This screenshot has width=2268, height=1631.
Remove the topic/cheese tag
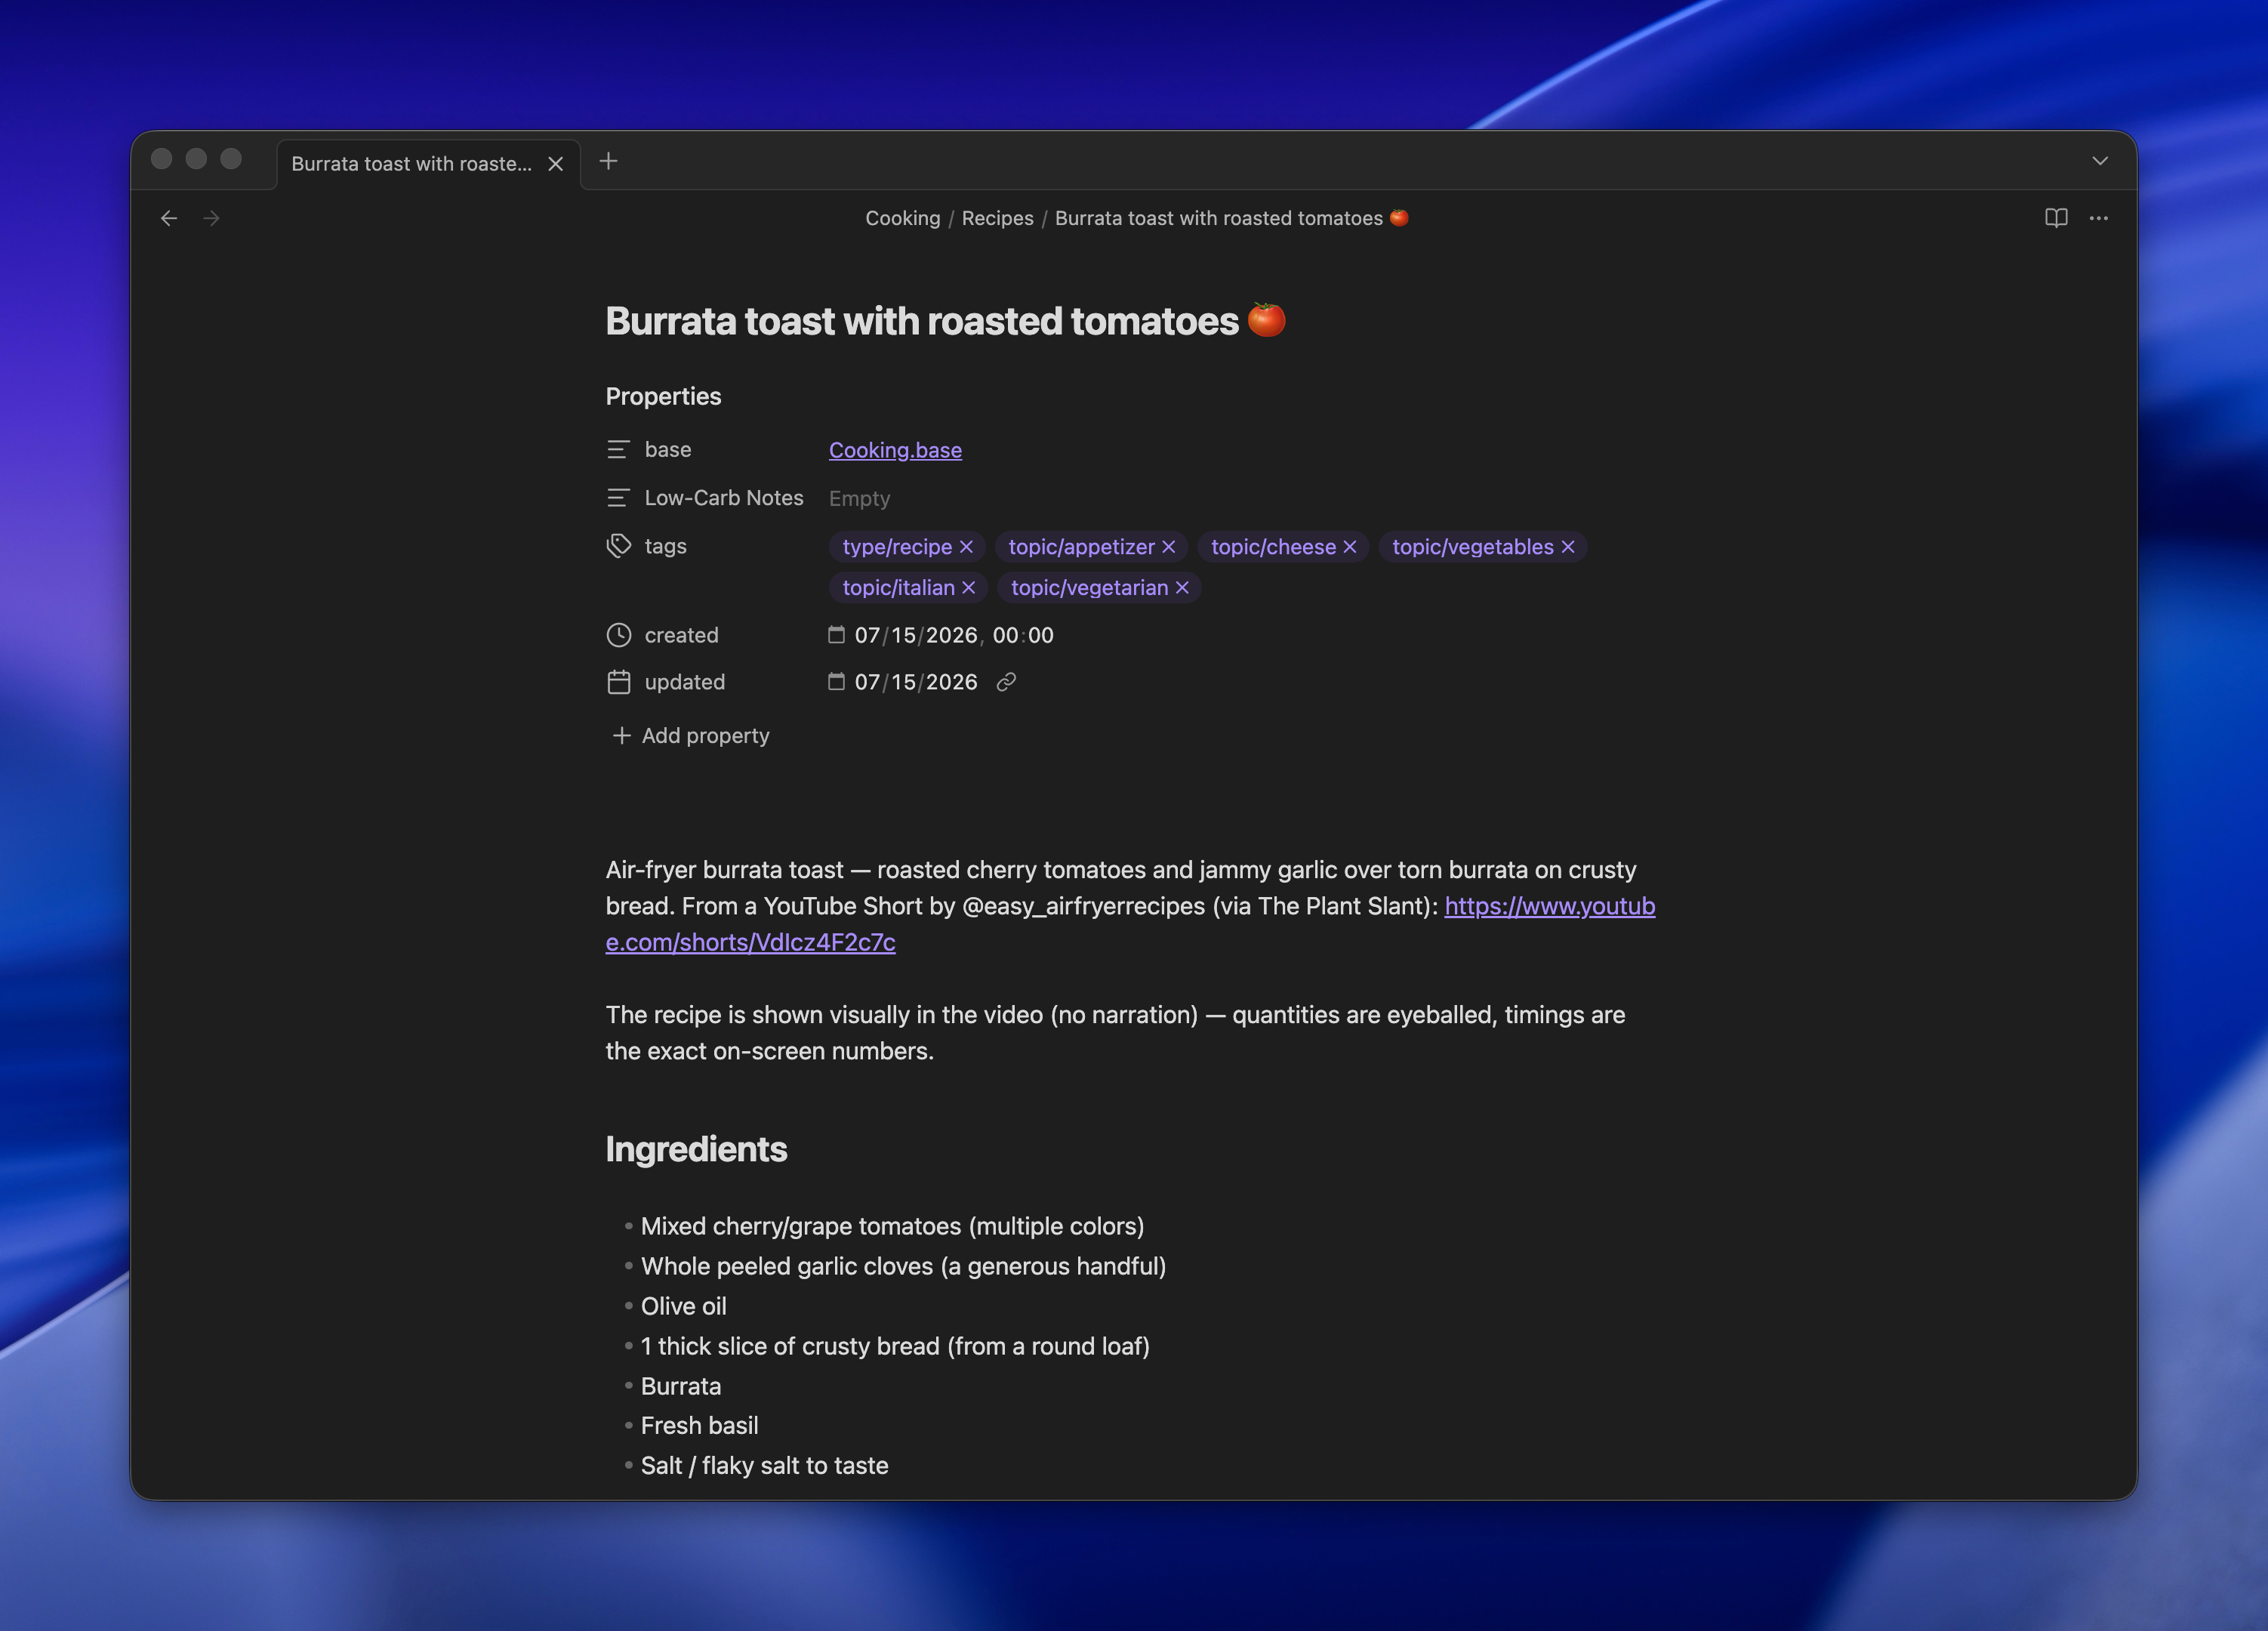click(x=1350, y=547)
